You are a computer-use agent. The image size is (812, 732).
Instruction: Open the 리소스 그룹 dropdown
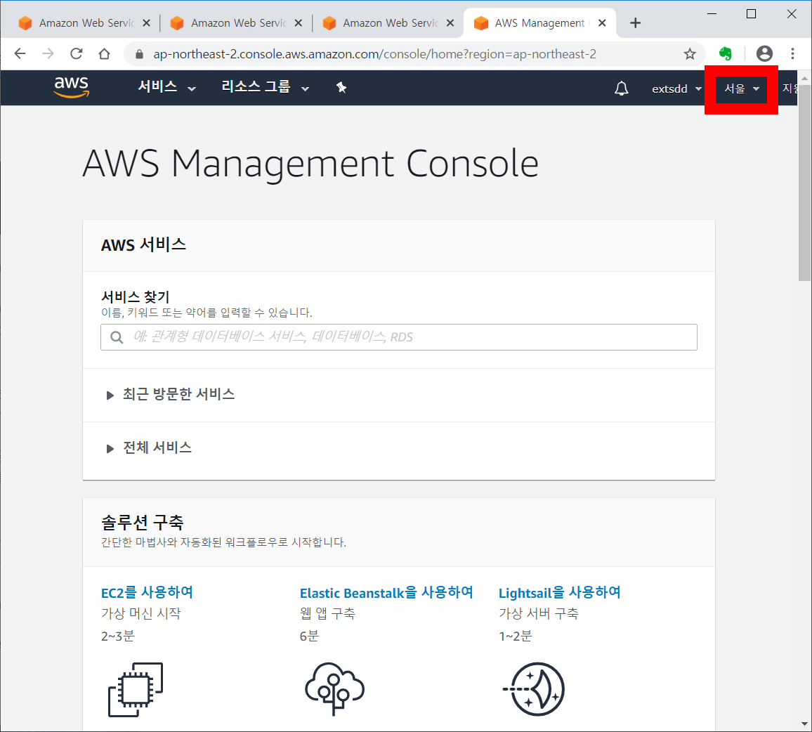[265, 87]
